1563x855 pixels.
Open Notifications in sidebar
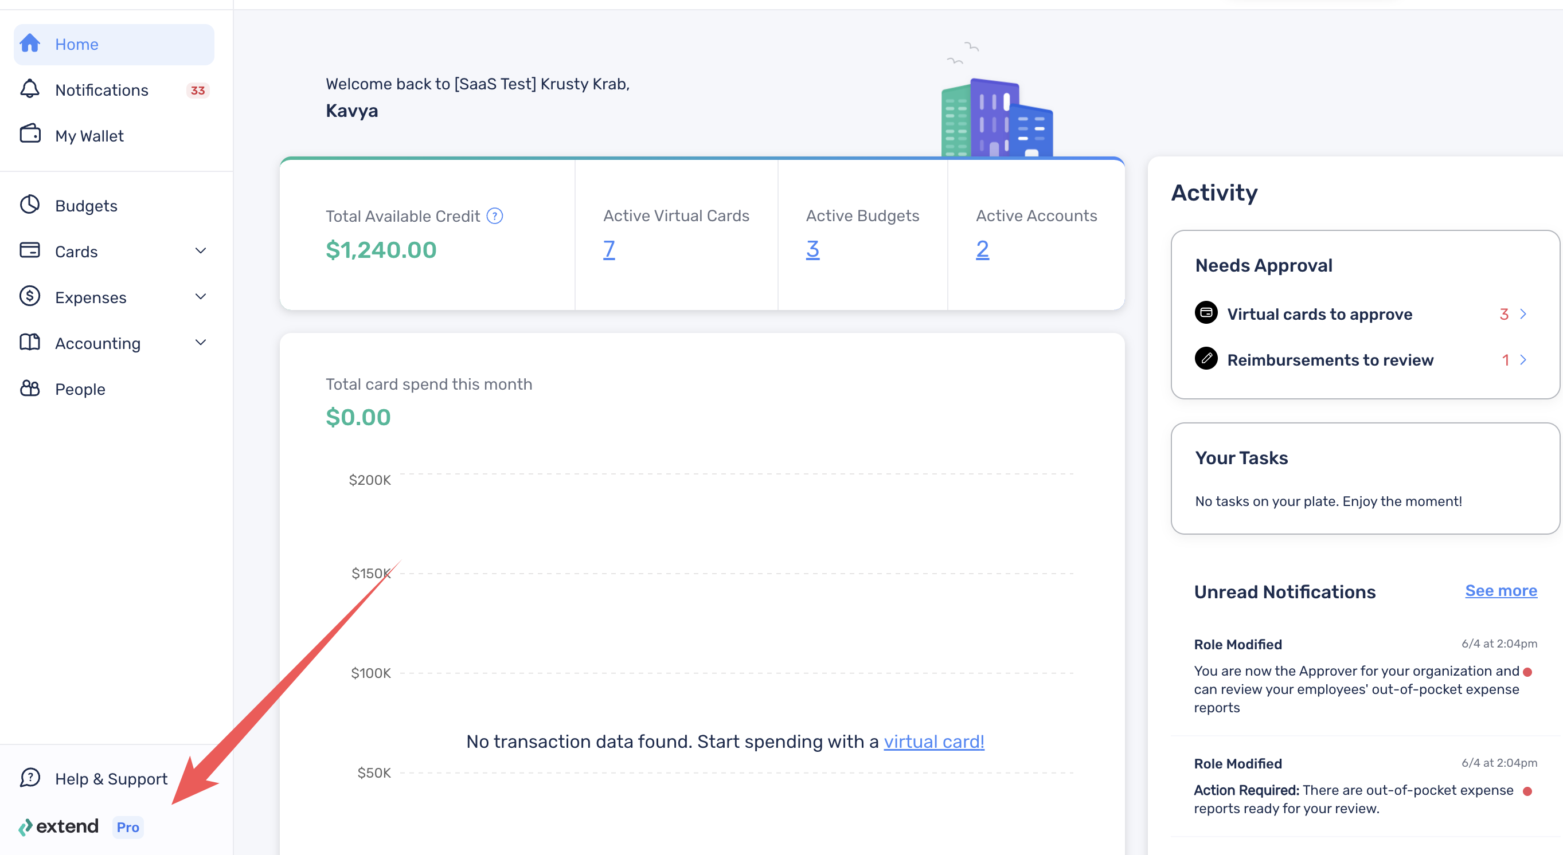click(x=114, y=90)
